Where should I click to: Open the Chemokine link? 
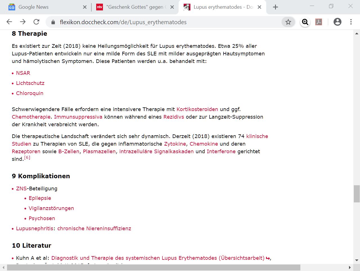click(204, 144)
